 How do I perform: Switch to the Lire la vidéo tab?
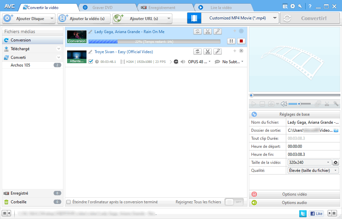pyautogui.click(x=223, y=8)
